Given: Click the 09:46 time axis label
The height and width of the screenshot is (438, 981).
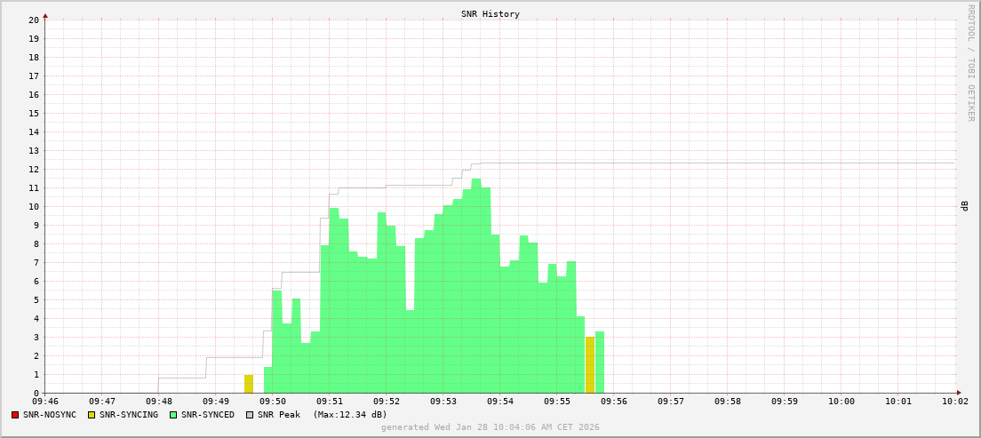Looking at the screenshot, I should 45,402.
